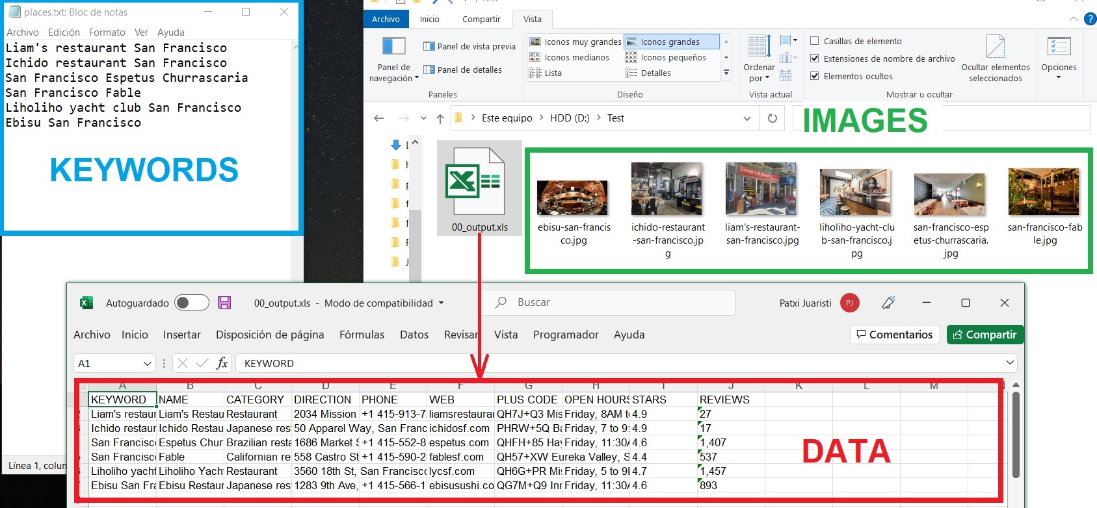
Task: Click the formula bar cancel X icon
Action: click(183, 363)
